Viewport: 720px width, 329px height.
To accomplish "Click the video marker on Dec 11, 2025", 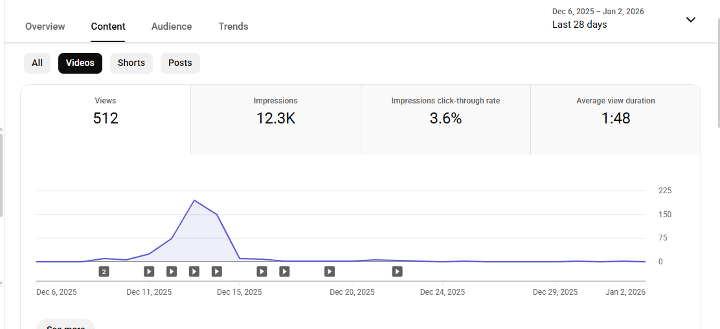I will 149,271.
